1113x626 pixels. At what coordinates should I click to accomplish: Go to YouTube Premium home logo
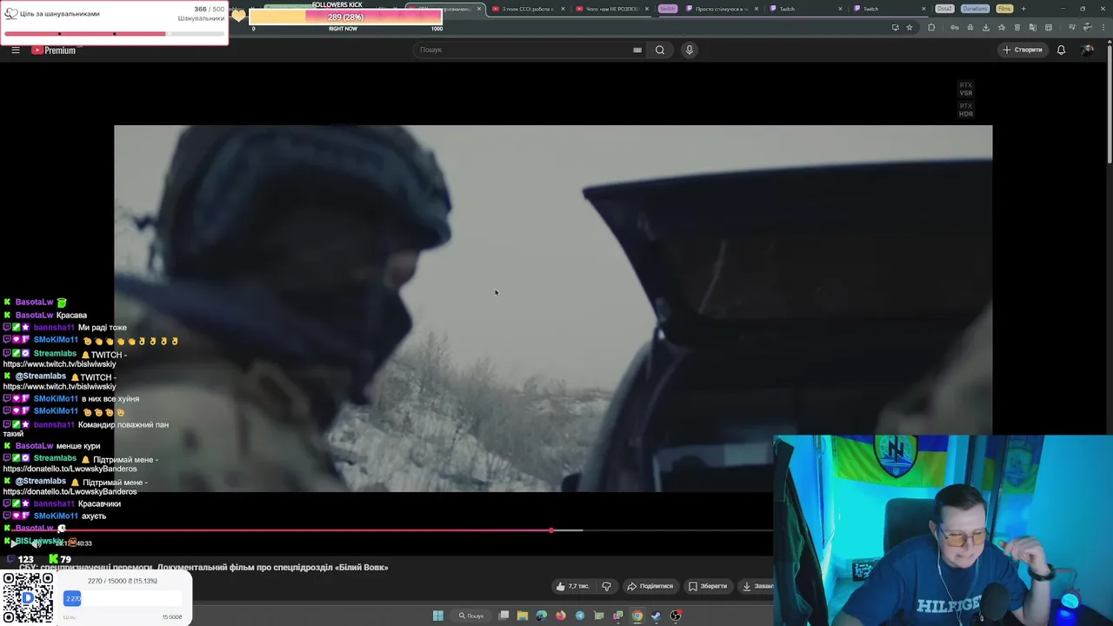pyautogui.click(x=54, y=50)
